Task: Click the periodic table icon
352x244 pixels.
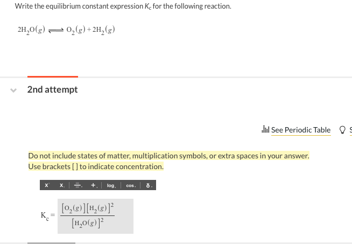Action: 265,129
